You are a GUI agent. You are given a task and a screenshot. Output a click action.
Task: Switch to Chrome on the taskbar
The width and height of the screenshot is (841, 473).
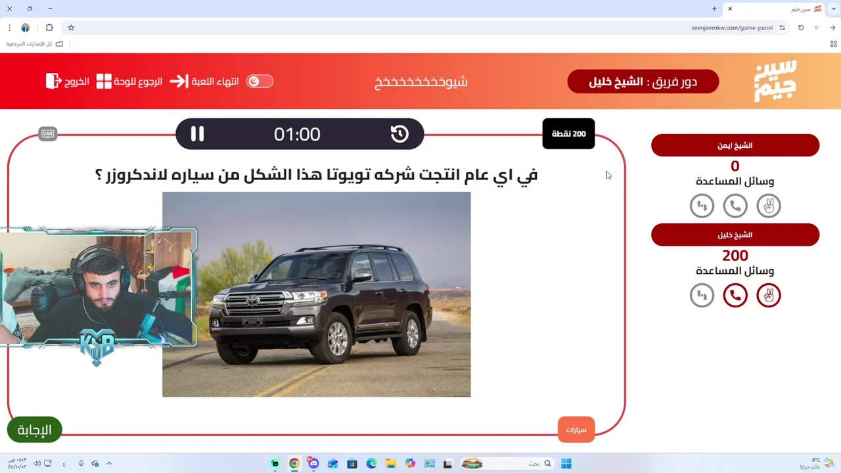pos(294,463)
